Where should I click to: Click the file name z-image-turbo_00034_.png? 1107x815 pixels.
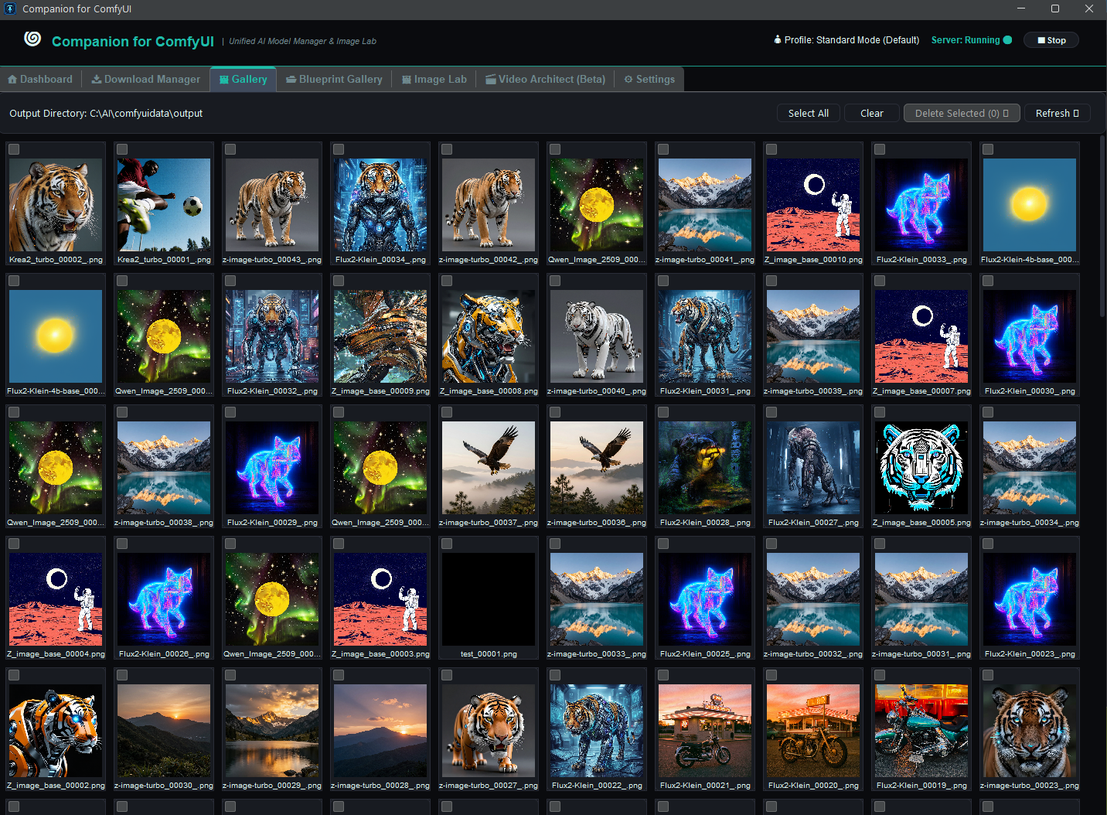1030,523
